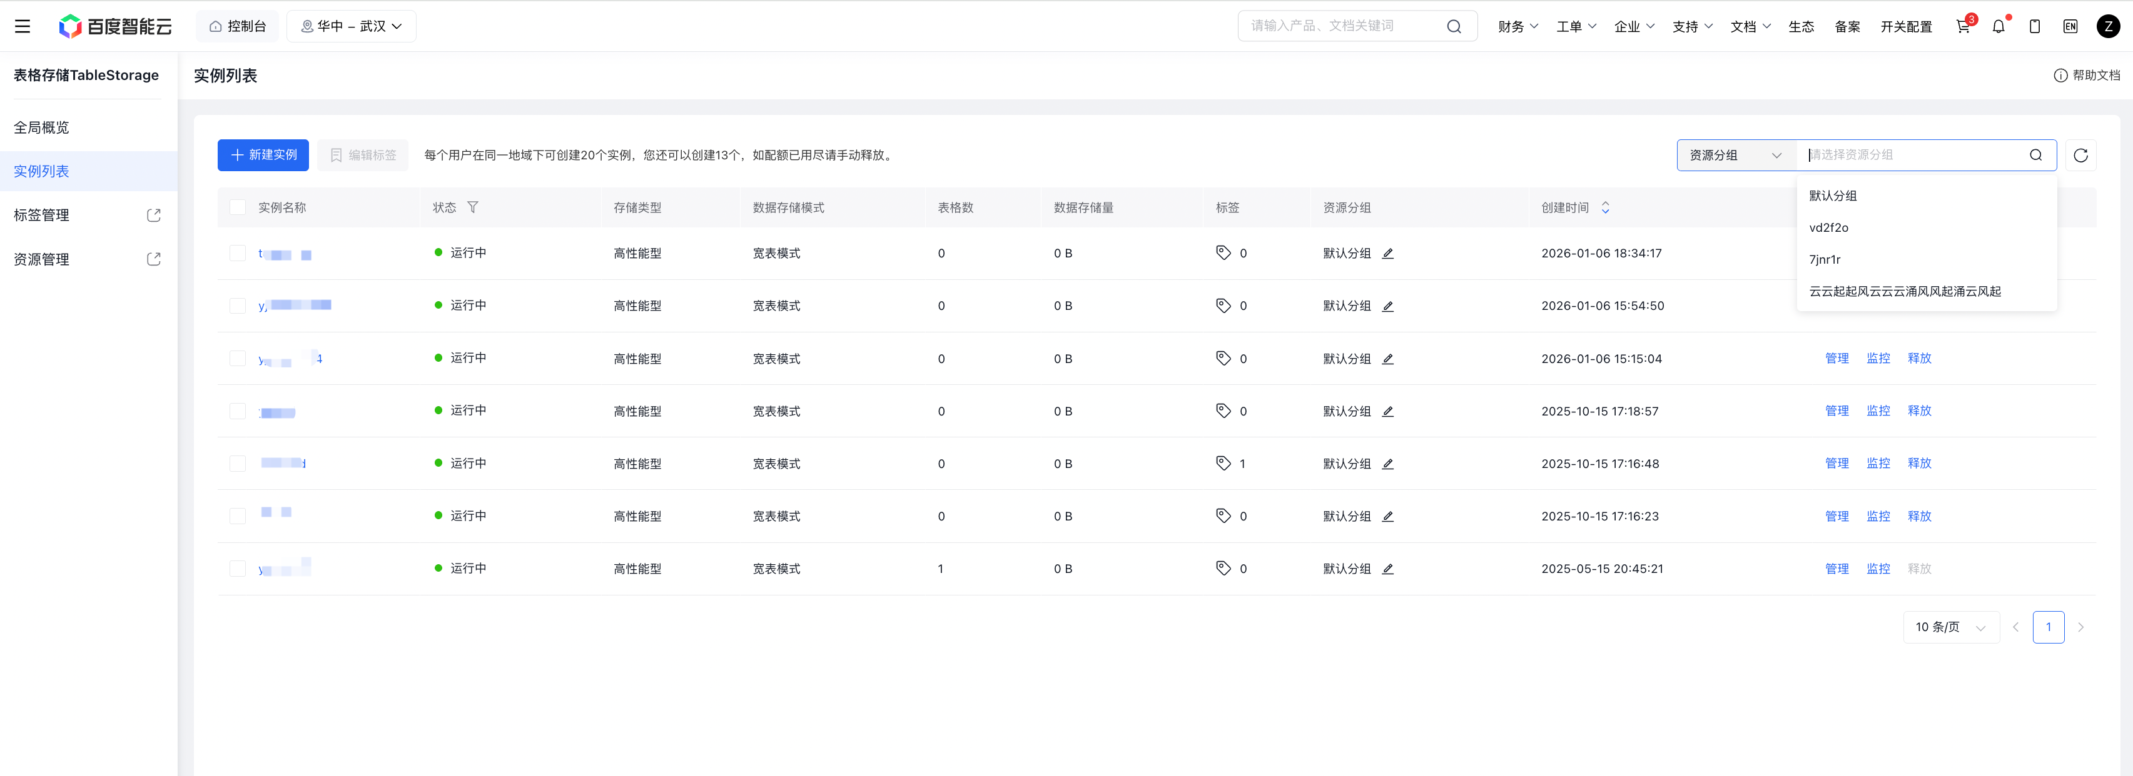2133x776 pixels.
Task: Click the refresh list icon
Action: [2080, 156]
